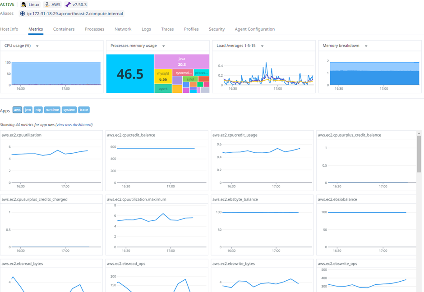
Task: Switch to the Containers tab
Action: (64, 29)
